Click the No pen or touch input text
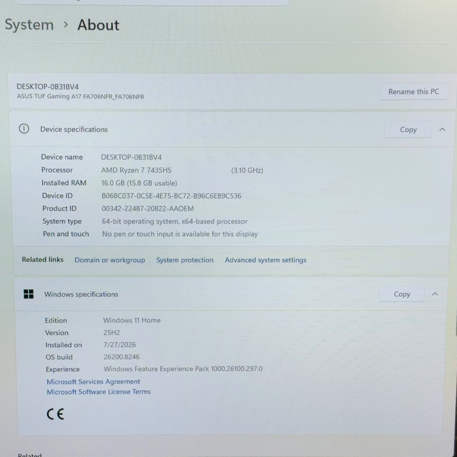This screenshot has height=457, width=457. (x=180, y=234)
